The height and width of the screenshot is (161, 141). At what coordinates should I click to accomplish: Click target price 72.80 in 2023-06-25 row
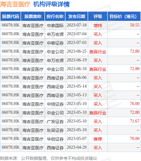click(x=135, y=51)
